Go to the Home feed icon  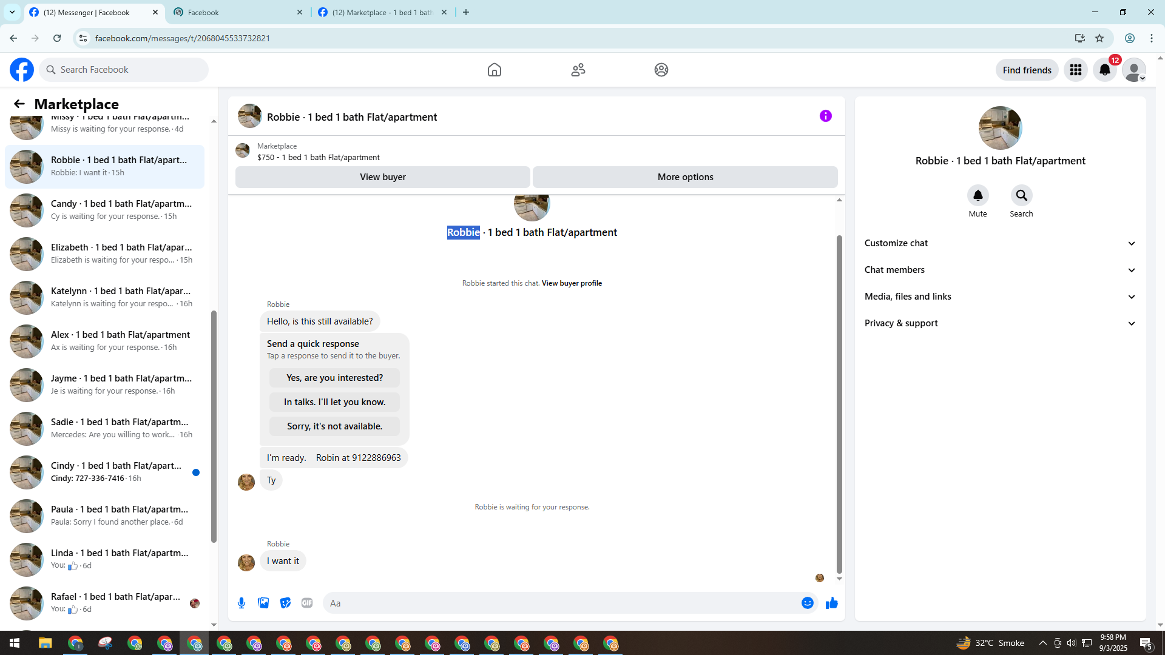495,70
